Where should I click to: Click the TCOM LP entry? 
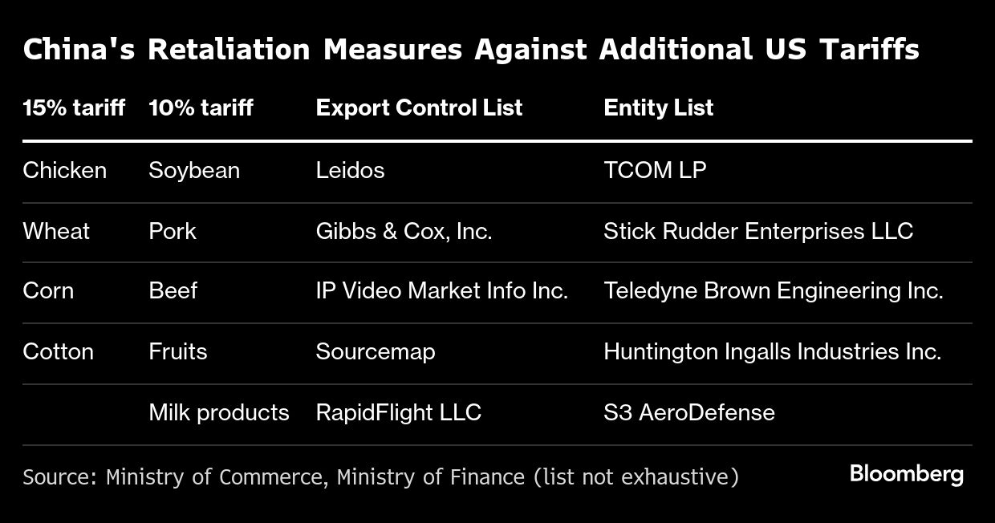[655, 170]
